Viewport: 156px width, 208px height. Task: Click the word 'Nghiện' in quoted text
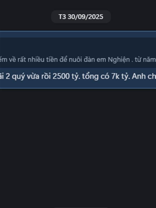coord(119,60)
